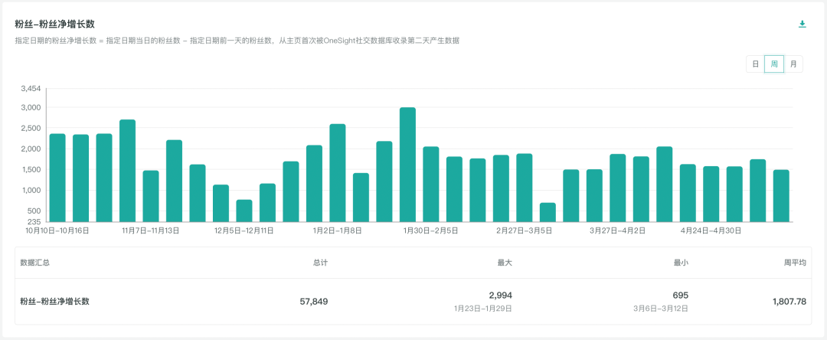Screen dimensions: 827x340
Task: Click the 最大 value 2,994
Action: click(500, 295)
